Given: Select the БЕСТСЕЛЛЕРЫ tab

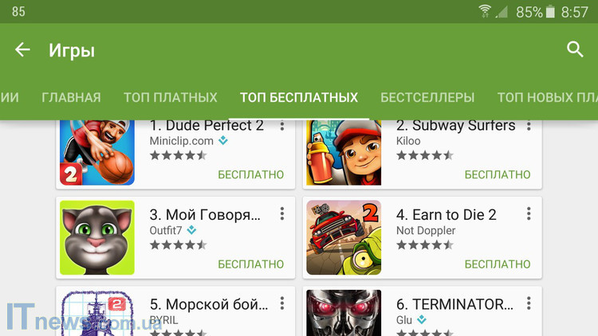Looking at the screenshot, I should (427, 97).
